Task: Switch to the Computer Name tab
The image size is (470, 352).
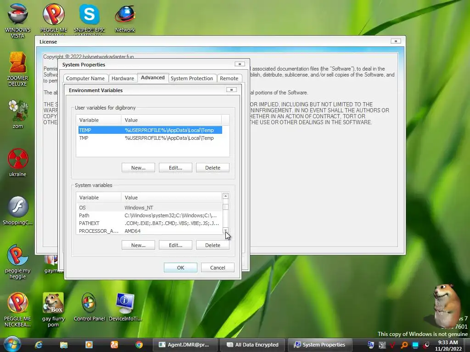Action: click(85, 78)
